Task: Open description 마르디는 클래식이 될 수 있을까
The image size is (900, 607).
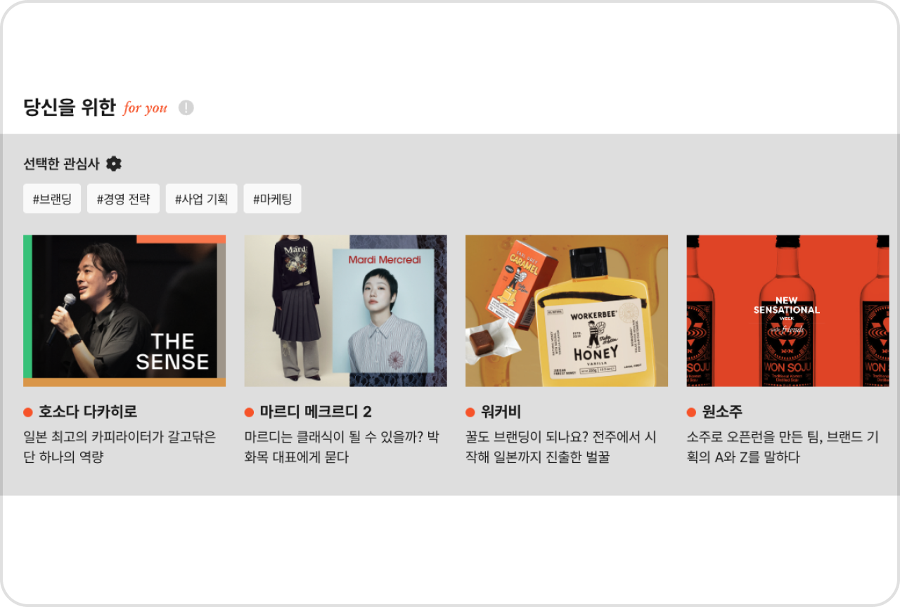Action: (342, 447)
